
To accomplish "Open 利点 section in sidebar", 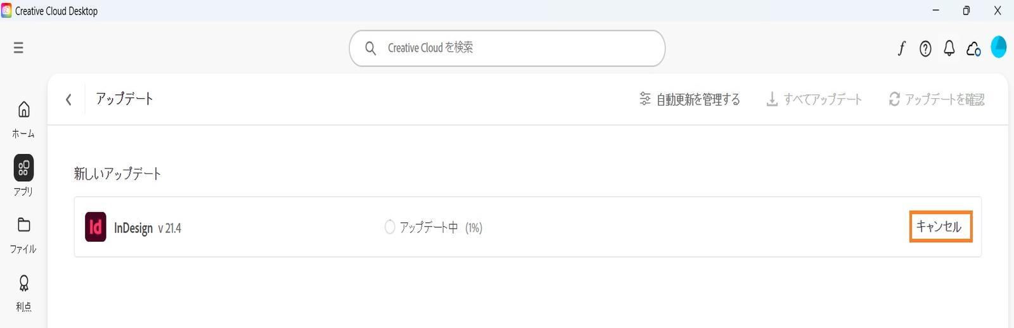I will click(x=23, y=293).
